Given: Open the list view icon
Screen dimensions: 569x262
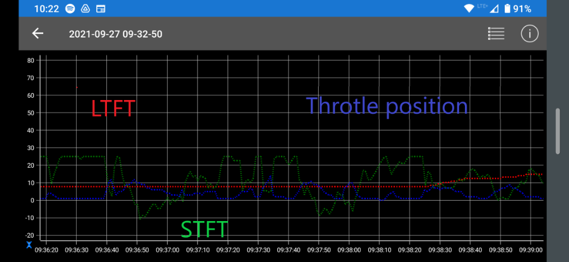Looking at the screenshot, I should [x=496, y=34].
